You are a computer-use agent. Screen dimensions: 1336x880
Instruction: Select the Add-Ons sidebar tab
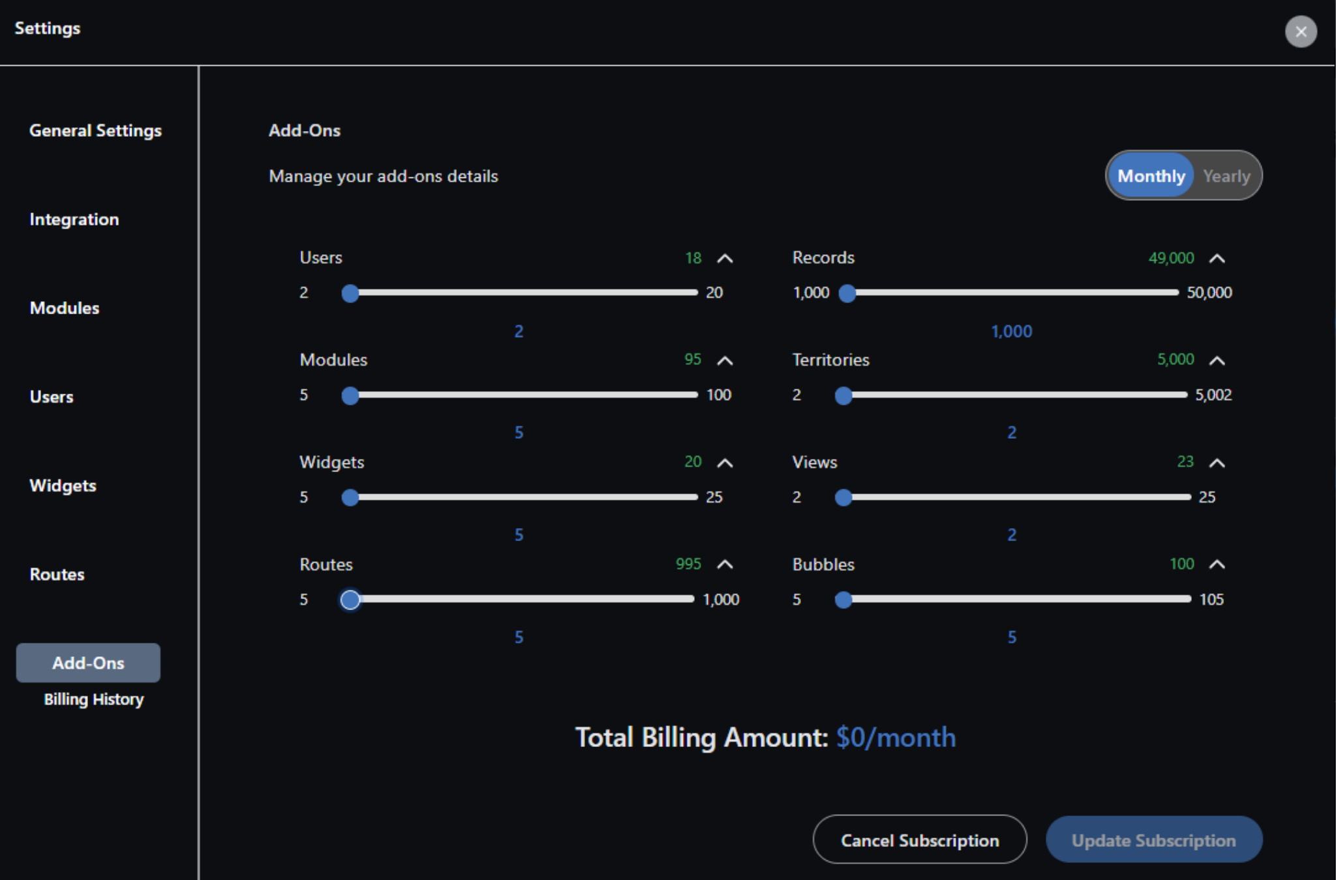click(88, 663)
